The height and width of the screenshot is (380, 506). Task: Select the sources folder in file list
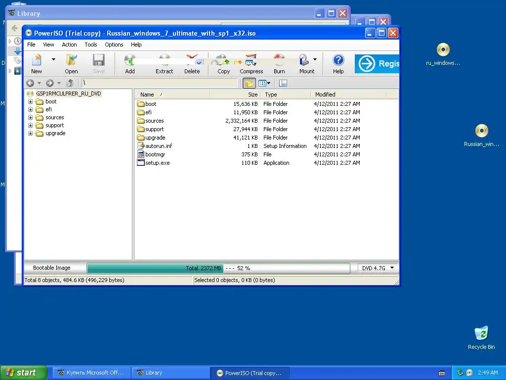point(154,121)
